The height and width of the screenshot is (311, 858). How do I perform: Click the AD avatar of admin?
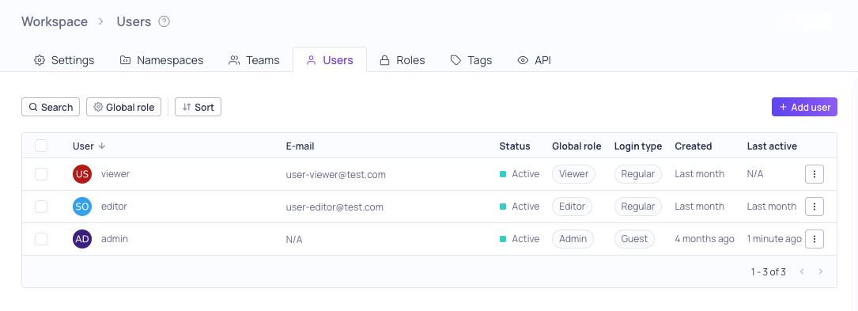[82, 239]
